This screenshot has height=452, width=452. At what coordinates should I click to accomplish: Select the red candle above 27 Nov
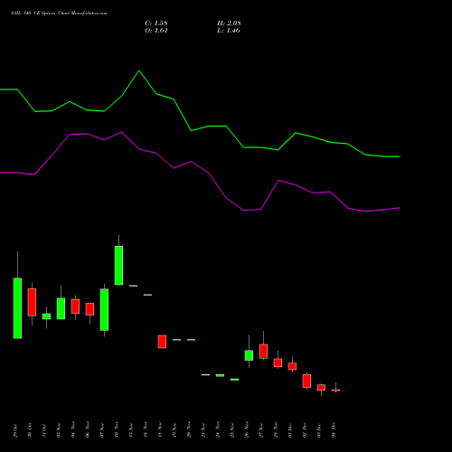pos(263,351)
